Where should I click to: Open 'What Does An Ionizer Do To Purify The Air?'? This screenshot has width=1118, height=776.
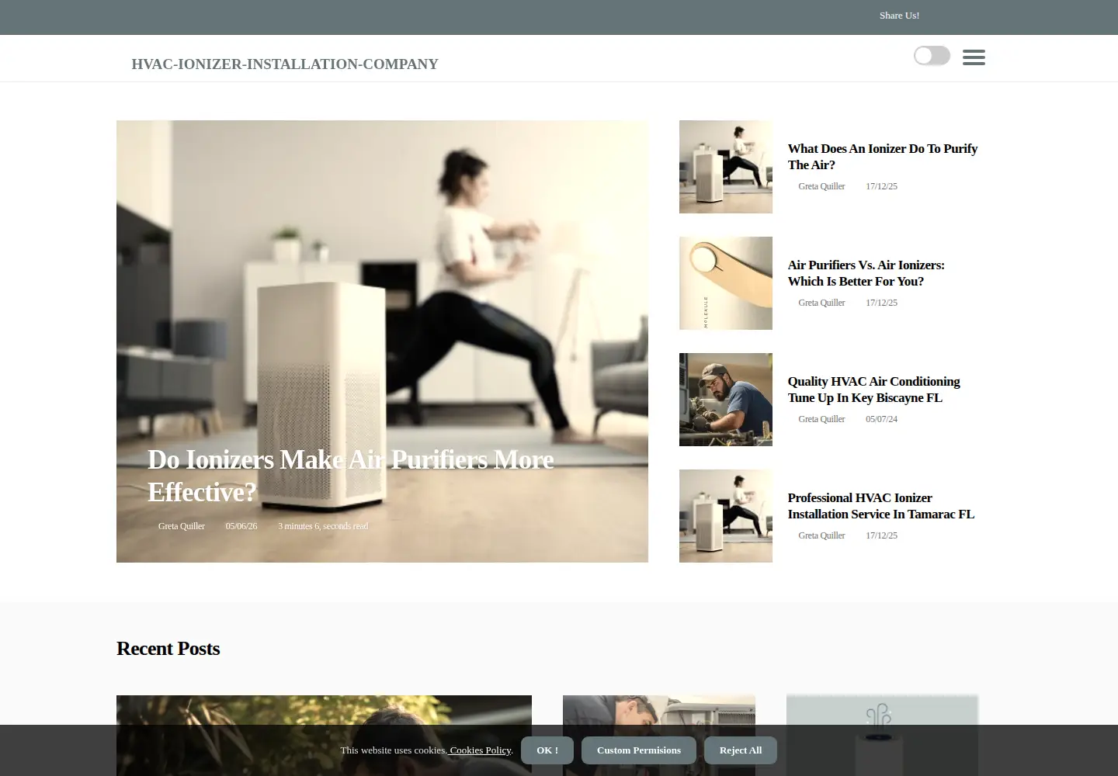[883, 157]
